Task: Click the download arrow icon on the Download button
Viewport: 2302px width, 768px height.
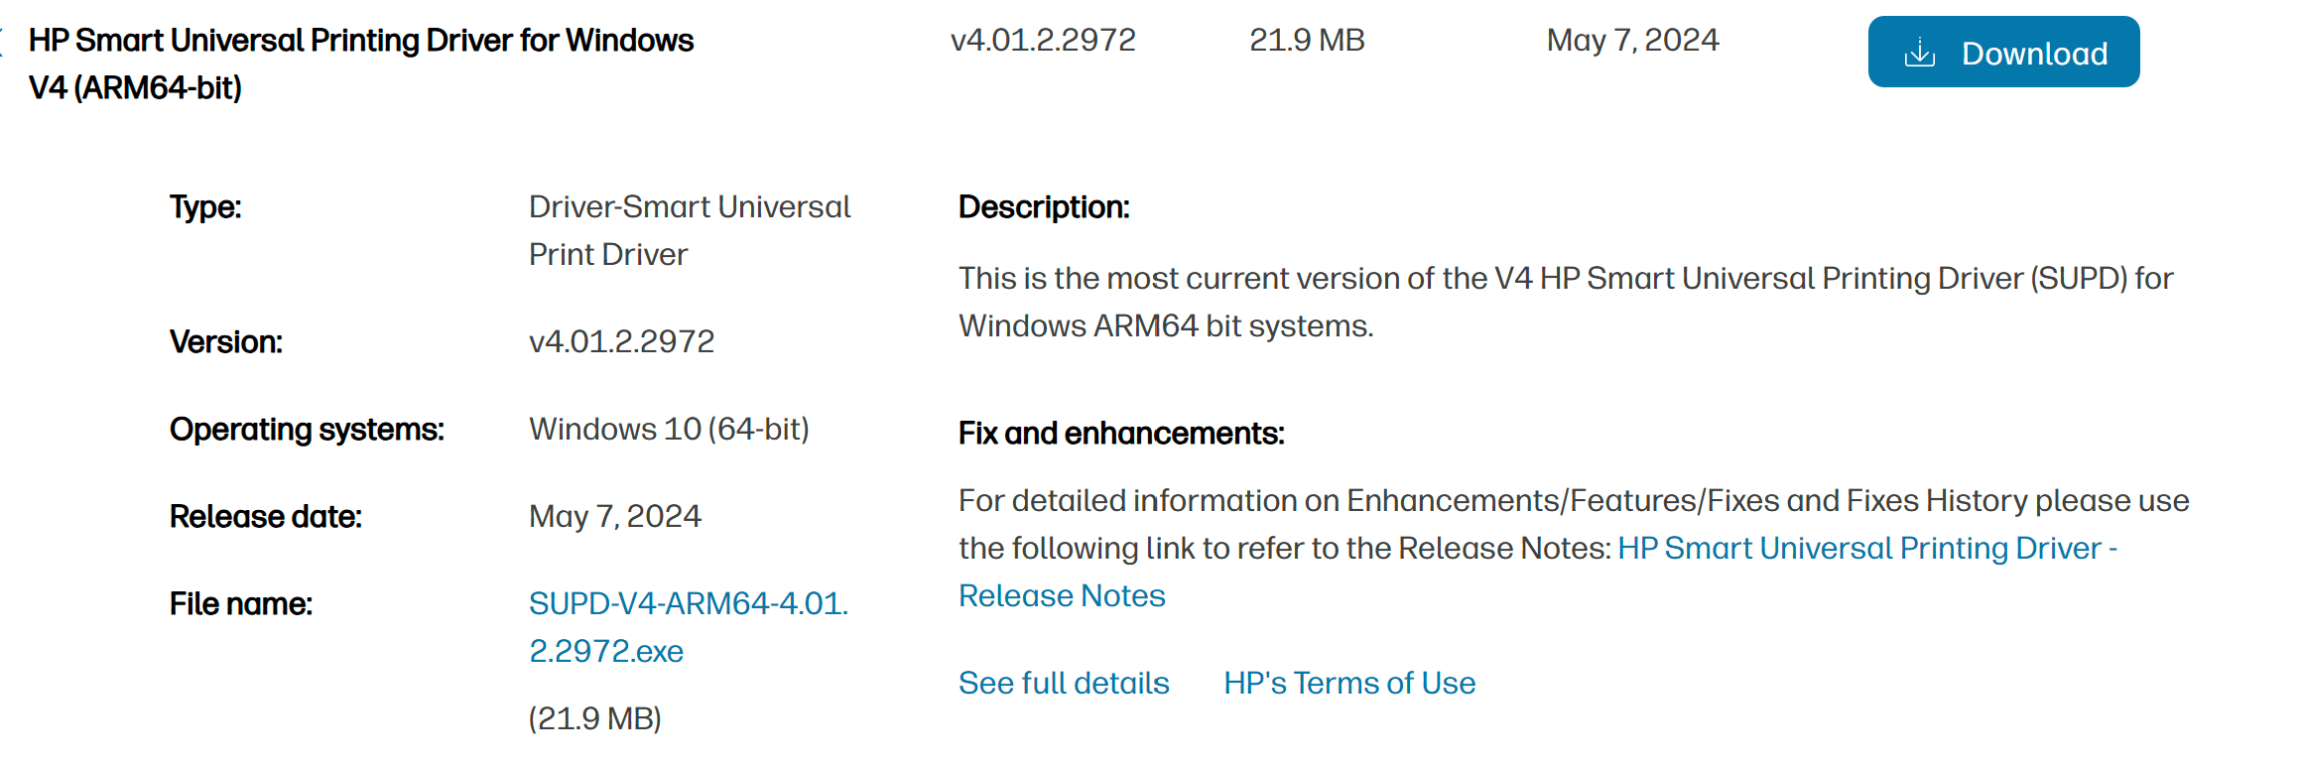Action: point(1921,51)
